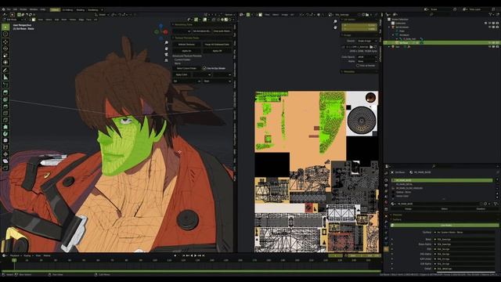Image resolution: width=501 pixels, height=282 pixels.
Task: Select the Loop Cut tool
Action: point(5,113)
